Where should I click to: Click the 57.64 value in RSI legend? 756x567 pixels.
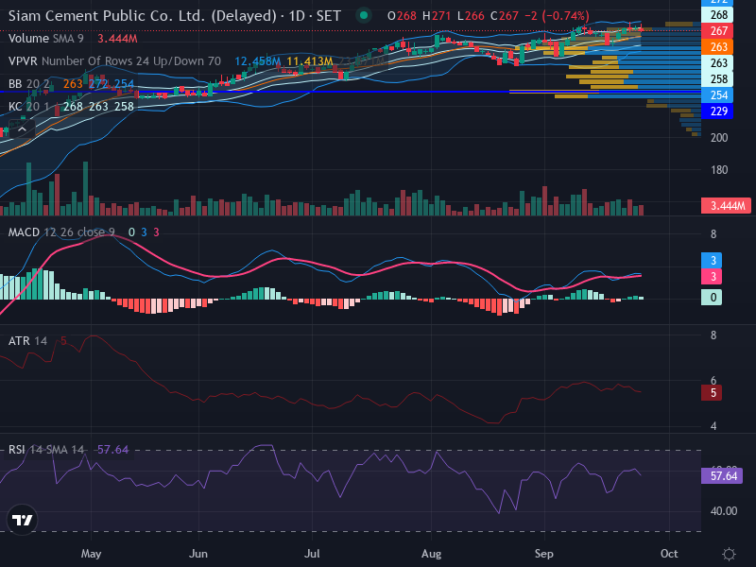112,450
